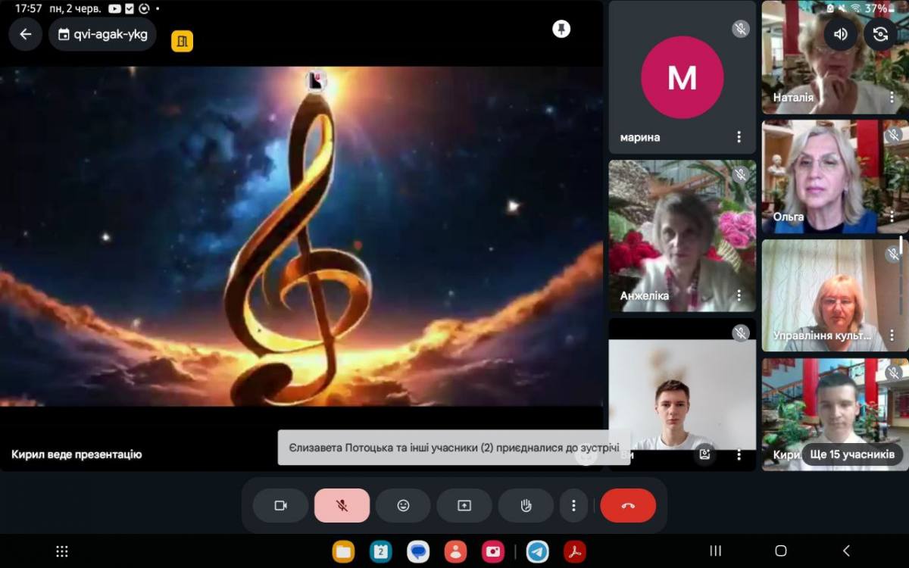Screen dimensions: 909x568
Task: Click the yellow companion mode badge
Action: tap(182, 41)
